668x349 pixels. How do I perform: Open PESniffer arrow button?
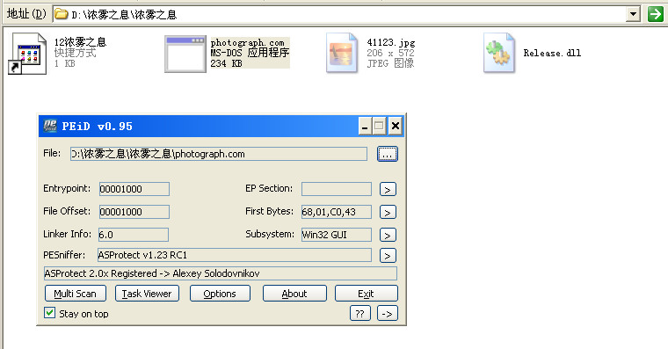coord(388,255)
